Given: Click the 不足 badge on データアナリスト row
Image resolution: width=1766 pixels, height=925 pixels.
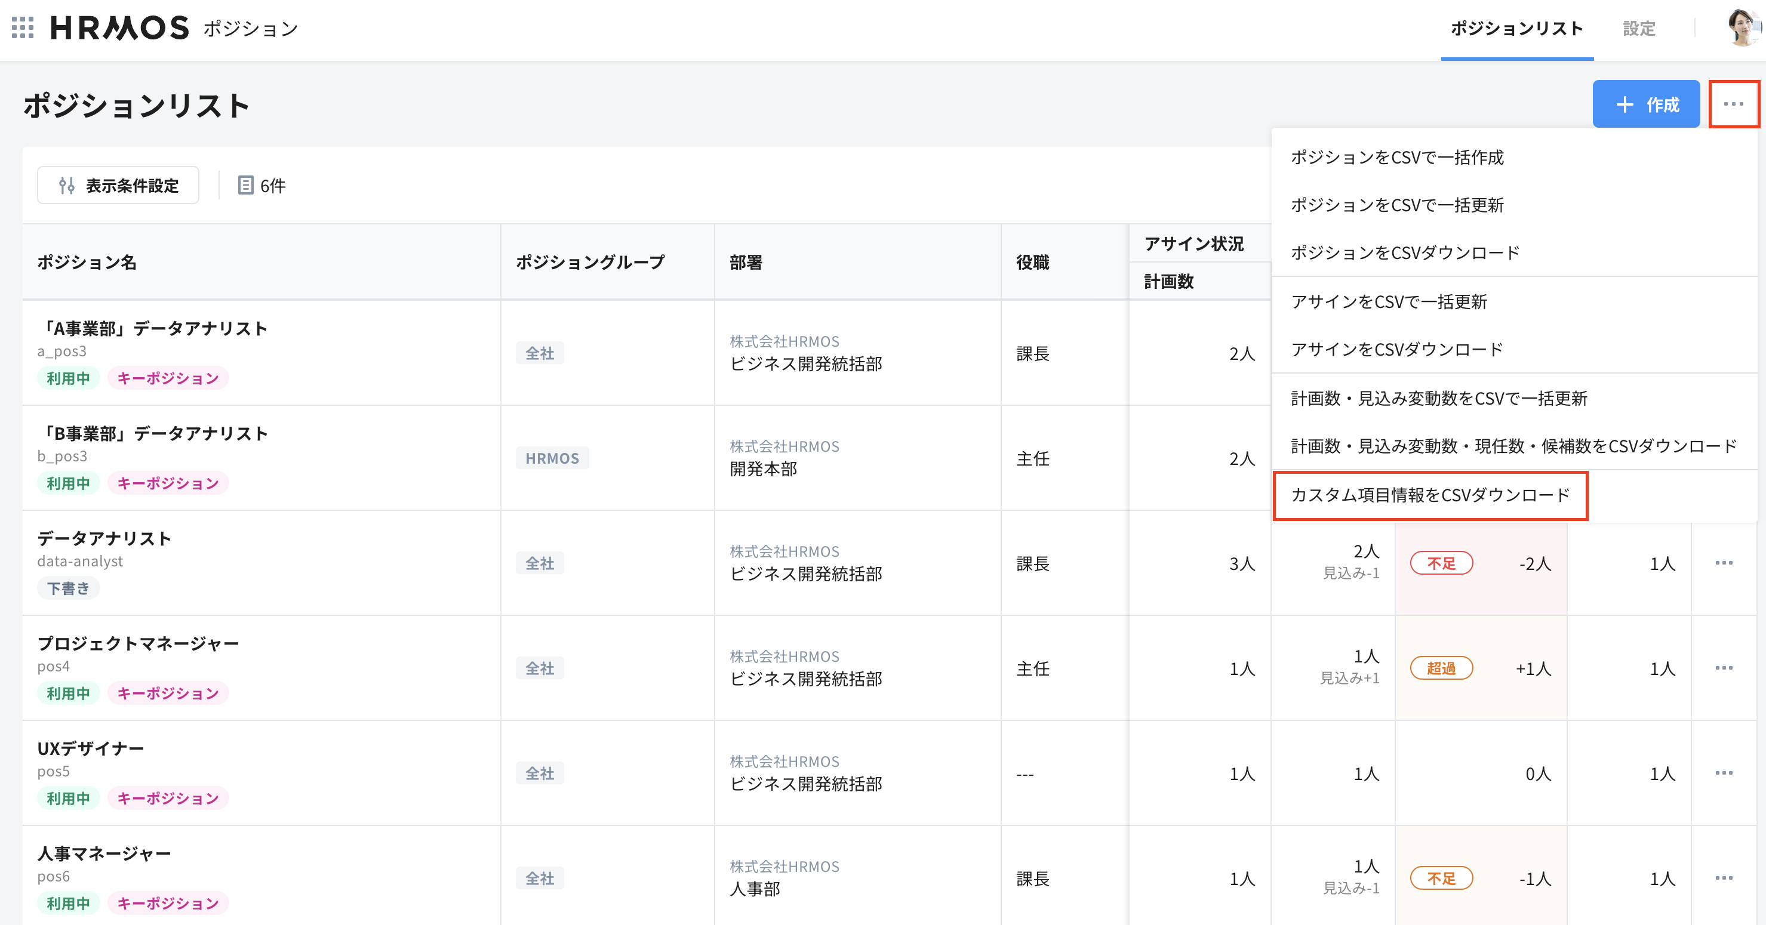Looking at the screenshot, I should tap(1442, 563).
